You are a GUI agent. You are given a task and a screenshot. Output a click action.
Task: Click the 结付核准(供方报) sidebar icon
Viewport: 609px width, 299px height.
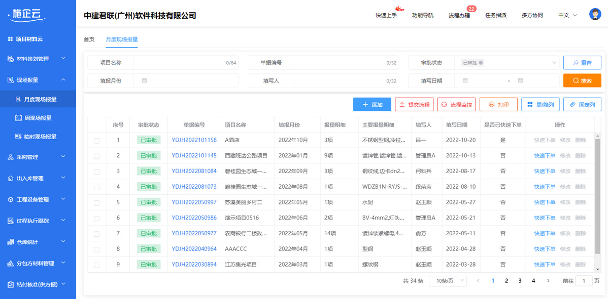(x=11, y=285)
